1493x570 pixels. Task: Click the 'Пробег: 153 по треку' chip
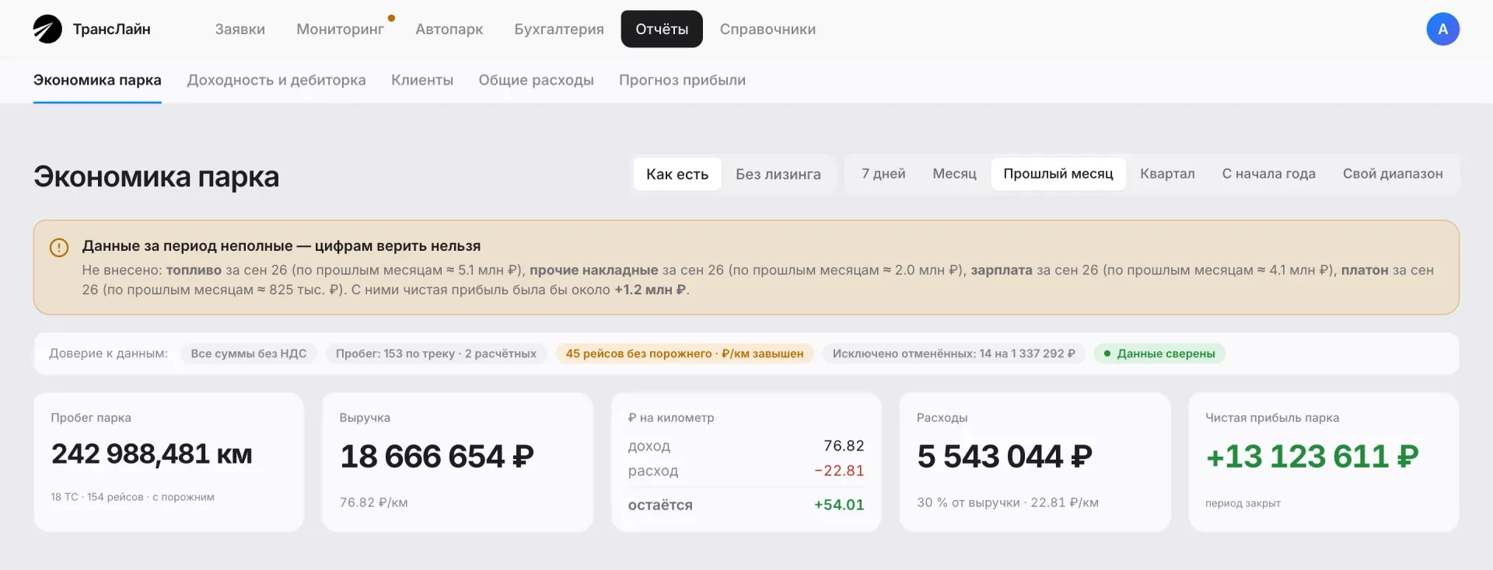tap(436, 353)
